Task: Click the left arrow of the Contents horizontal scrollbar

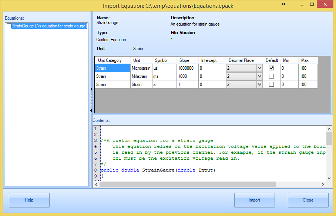Action: point(96,184)
